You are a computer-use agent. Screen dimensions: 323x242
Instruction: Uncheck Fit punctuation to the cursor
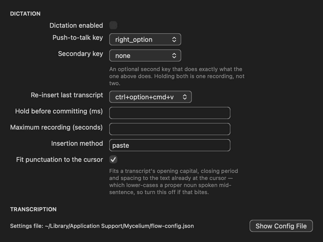pos(113,159)
